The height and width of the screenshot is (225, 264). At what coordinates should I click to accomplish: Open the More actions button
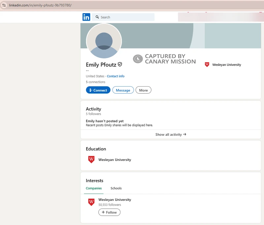coord(144,90)
